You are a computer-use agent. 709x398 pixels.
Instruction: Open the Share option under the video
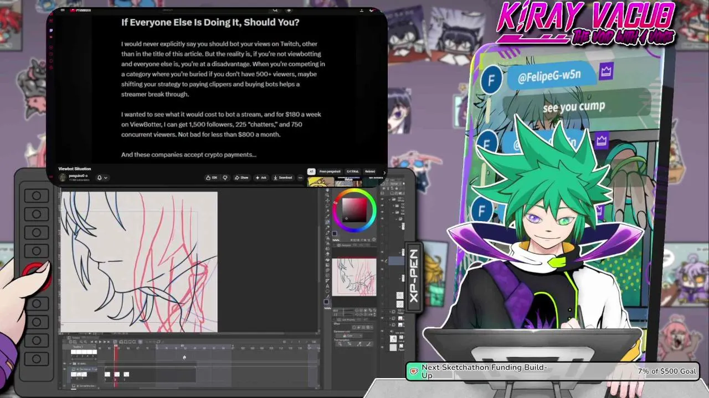pyautogui.click(x=242, y=177)
